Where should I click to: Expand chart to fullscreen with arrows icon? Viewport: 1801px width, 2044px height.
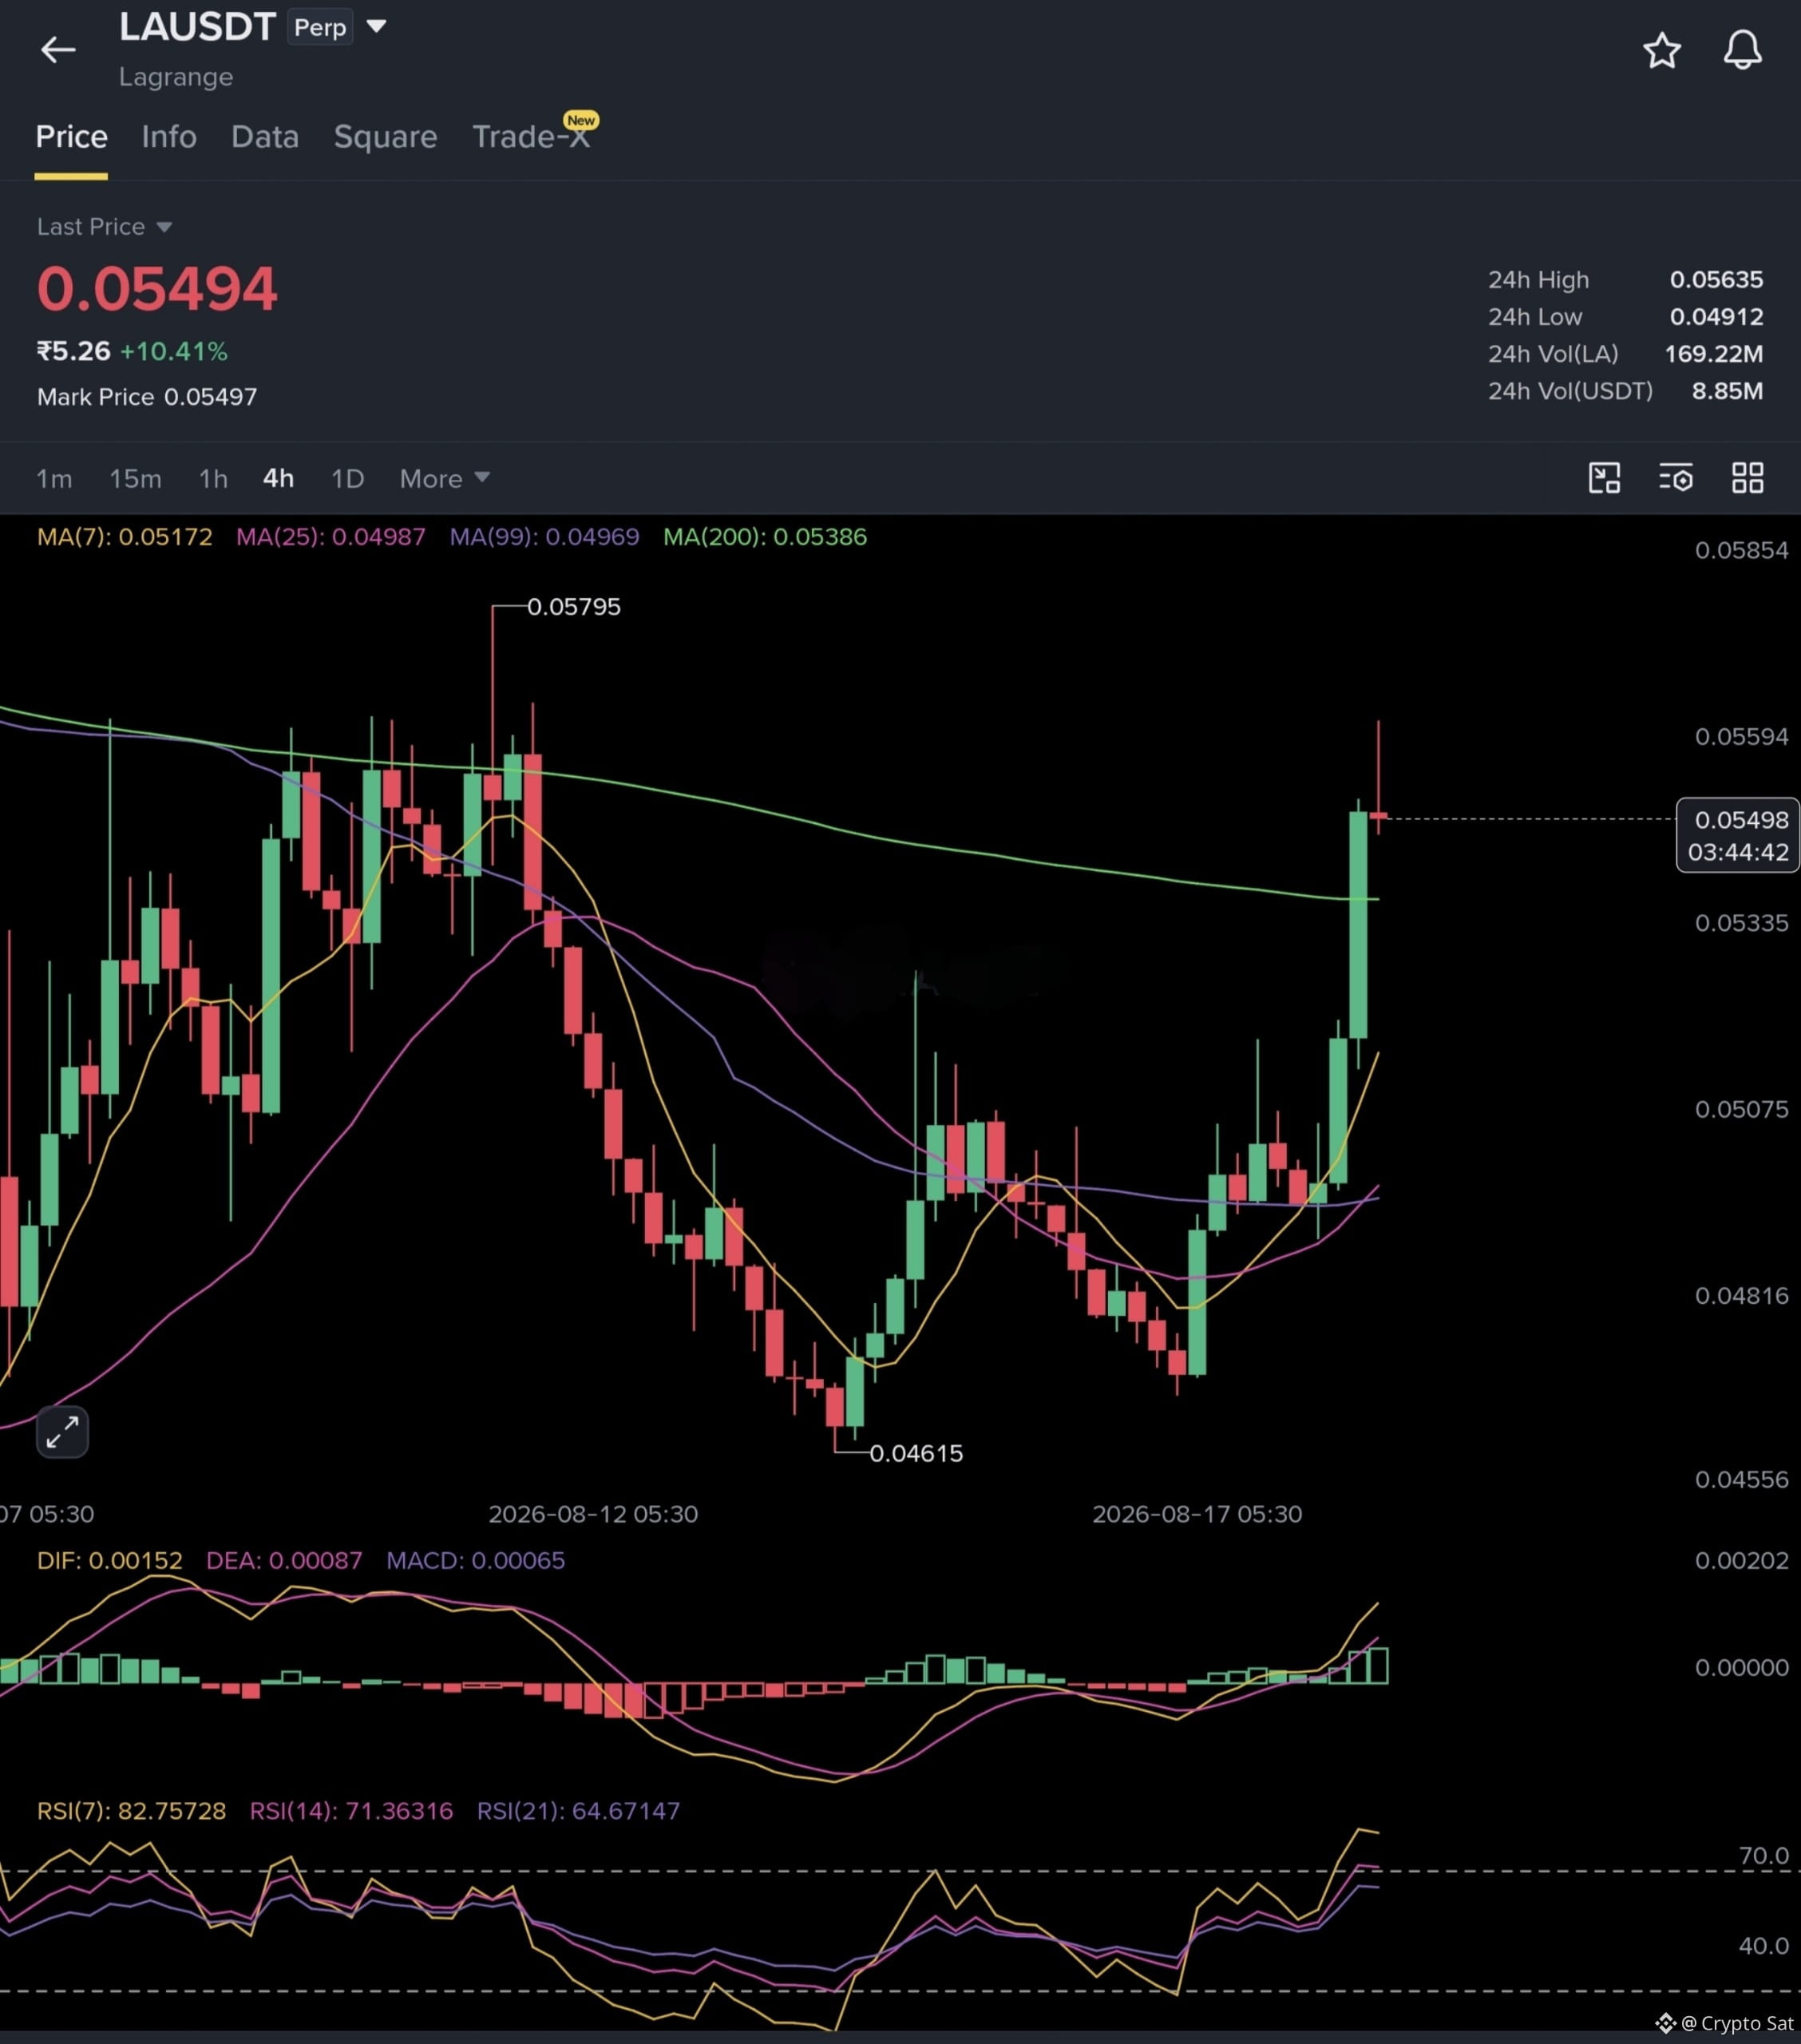coord(62,1432)
